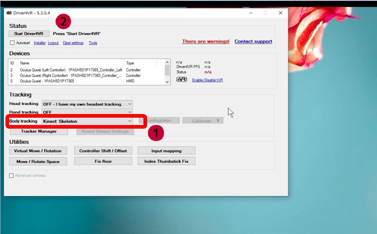Open the Tools link

[93, 43]
